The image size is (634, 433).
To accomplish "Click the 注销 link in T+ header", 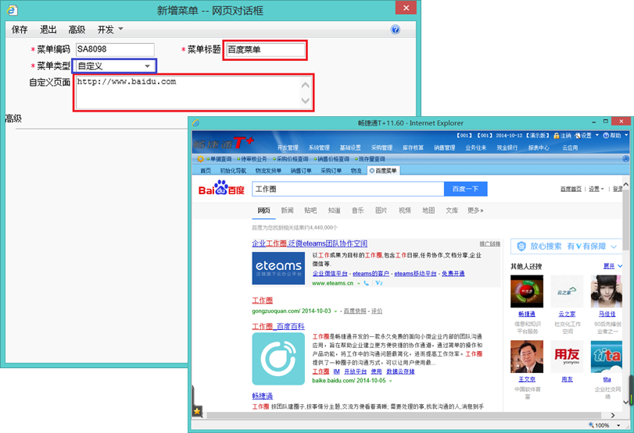I will (x=565, y=136).
